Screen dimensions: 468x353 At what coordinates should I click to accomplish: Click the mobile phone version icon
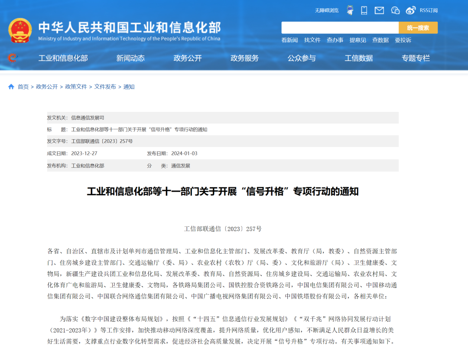point(364,10)
